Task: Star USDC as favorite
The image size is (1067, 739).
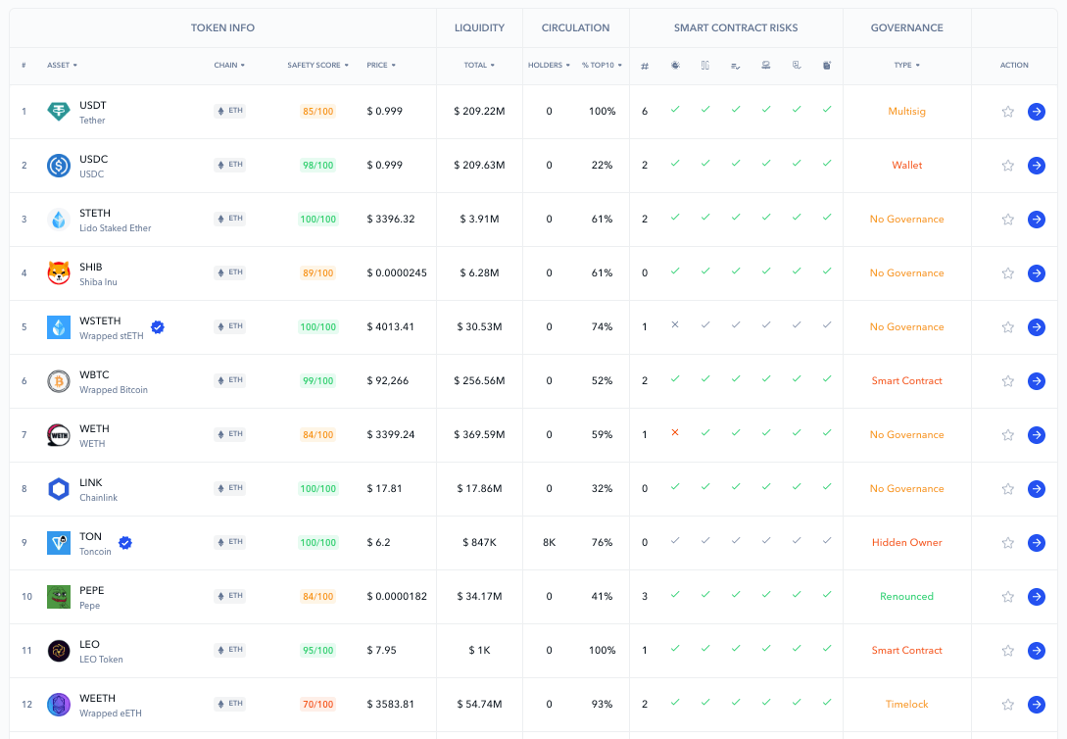Action: point(1008,166)
